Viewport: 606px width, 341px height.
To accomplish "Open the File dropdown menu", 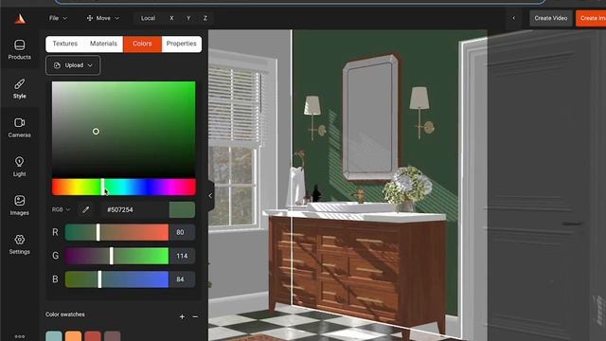I will point(58,18).
